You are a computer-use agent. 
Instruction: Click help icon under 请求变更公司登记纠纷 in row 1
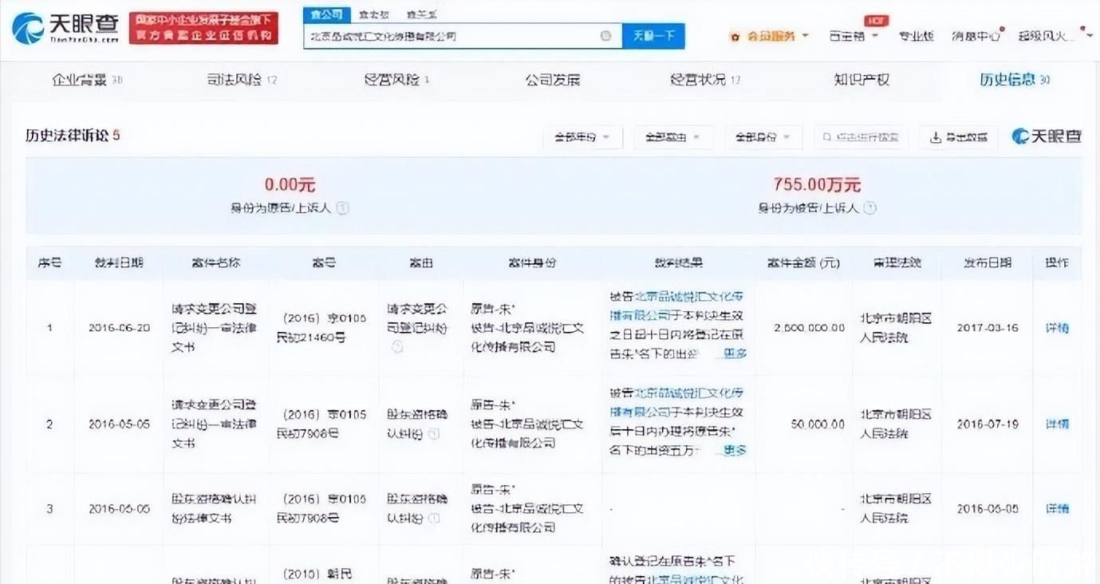(x=397, y=347)
